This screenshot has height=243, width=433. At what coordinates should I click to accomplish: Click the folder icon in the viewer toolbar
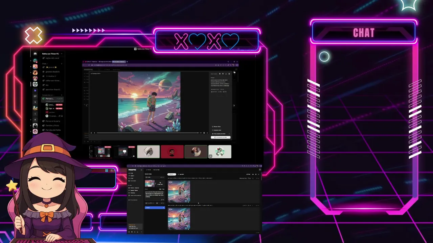click(x=223, y=74)
